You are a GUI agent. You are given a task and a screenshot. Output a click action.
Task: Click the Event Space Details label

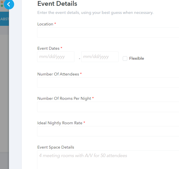(x=56, y=147)
